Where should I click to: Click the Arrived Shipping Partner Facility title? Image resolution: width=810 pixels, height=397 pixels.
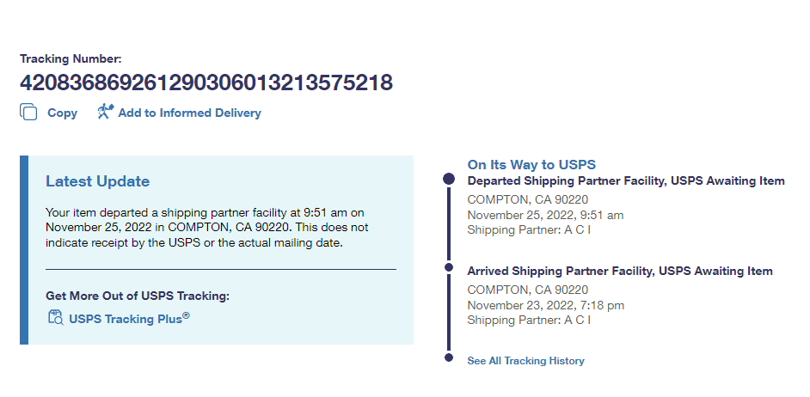pyautogui.click(x=619, y=272)
